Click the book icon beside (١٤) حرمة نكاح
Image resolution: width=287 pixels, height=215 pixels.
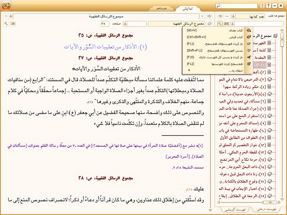(x=269, y=160)
